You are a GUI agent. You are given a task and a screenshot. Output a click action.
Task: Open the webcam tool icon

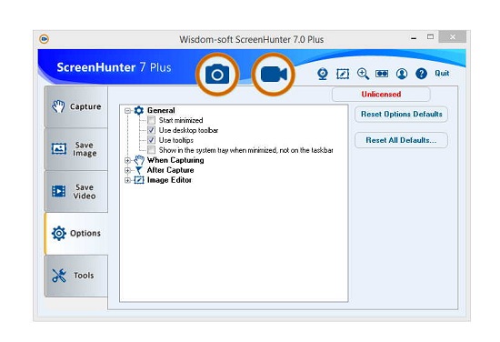pos(323,74)
